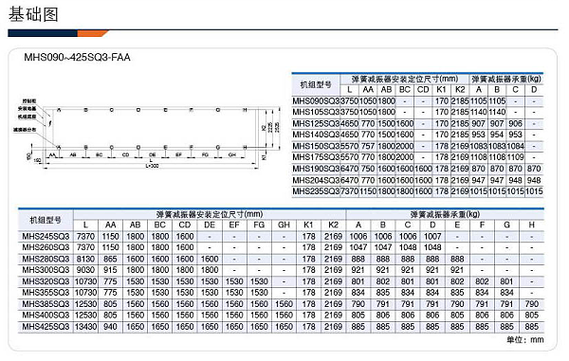The image size is (569, 361).
Task: Click 弹簧减振器承重(kg) header in lower table
Action: tap(445, 214)
